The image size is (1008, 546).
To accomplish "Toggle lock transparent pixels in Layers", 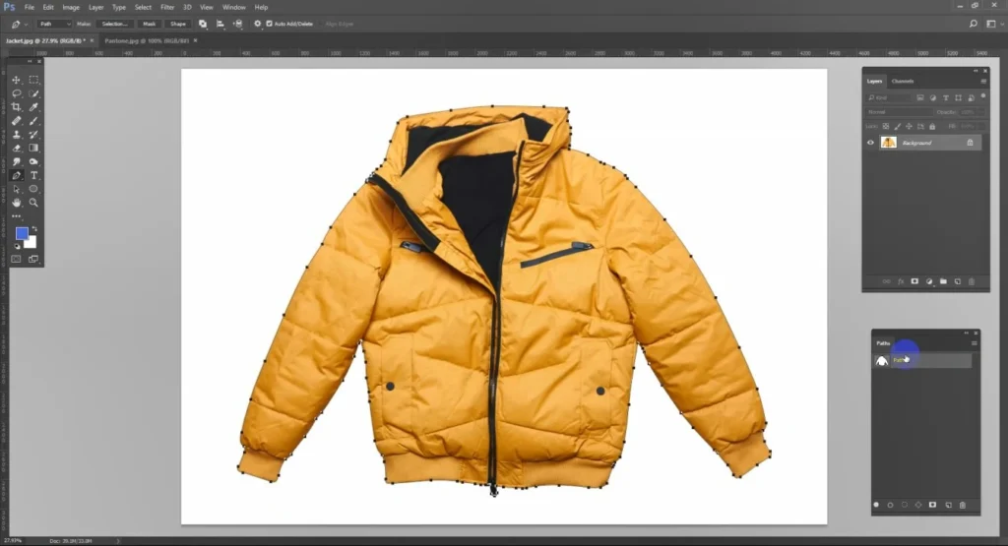I will coord(886,127).
